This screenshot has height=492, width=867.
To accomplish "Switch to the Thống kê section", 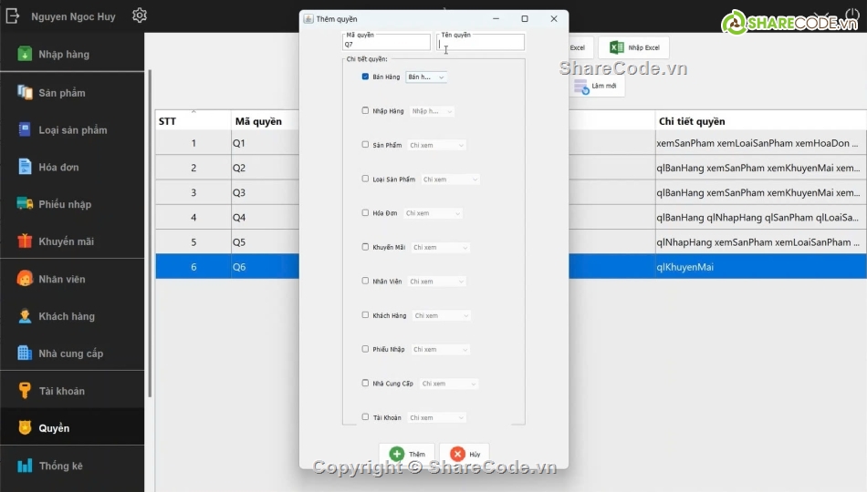I will (72, 466).
